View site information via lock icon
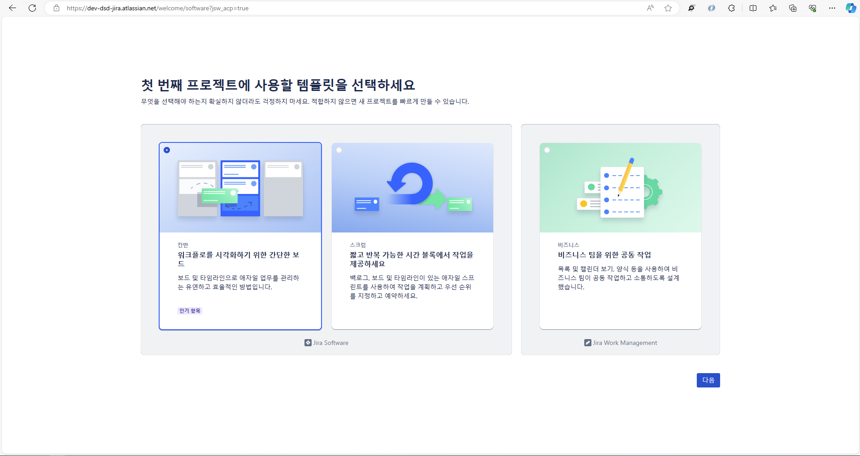The height and width of the screenshot is (456, 860). (x=56, y=8)
